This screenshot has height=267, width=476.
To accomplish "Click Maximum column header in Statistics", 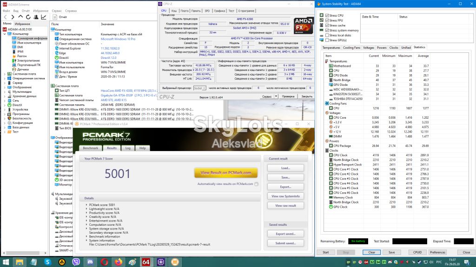I will [x=405, y=56].
